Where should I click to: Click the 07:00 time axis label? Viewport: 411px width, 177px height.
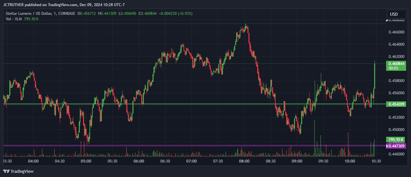(191, 161)
